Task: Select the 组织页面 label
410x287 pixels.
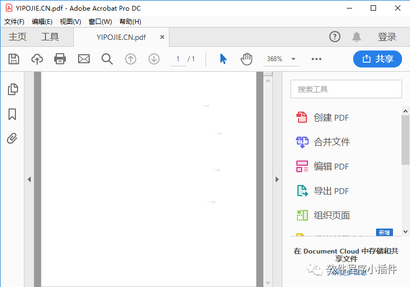Action: (x=332, y=215)
